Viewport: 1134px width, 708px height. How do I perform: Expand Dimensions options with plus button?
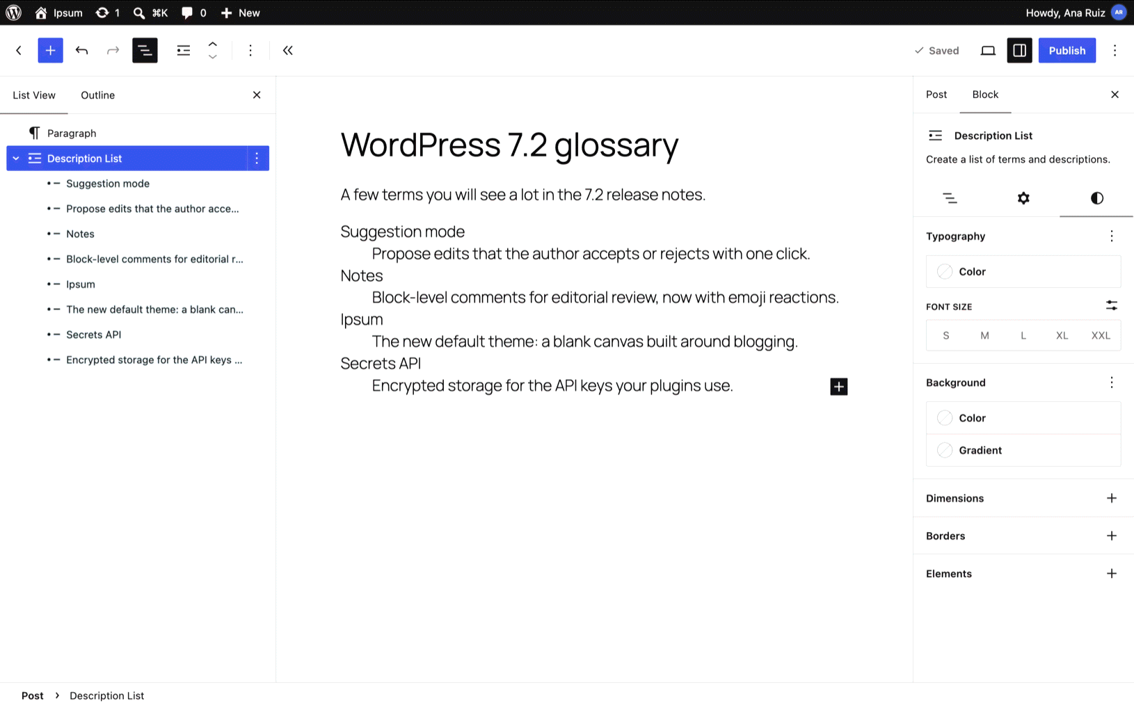tap(1112, 498)
